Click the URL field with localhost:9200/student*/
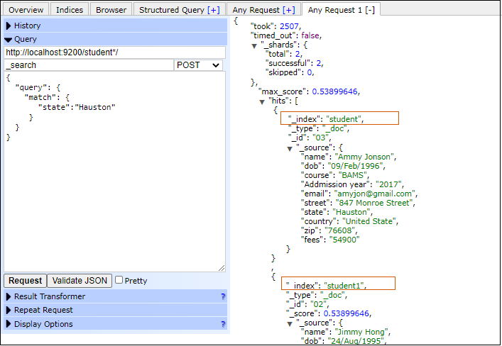This screenshot has width=502, height=346. 114,52
